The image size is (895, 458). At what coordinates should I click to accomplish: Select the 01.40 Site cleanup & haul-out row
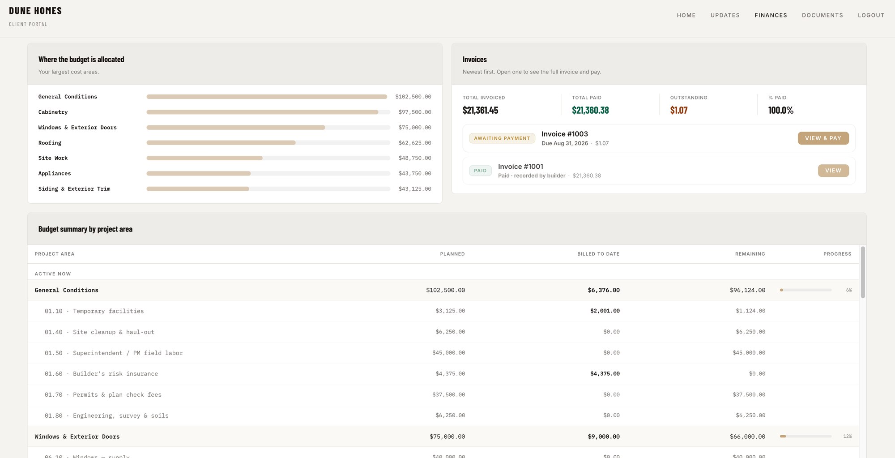coord(443,332)
